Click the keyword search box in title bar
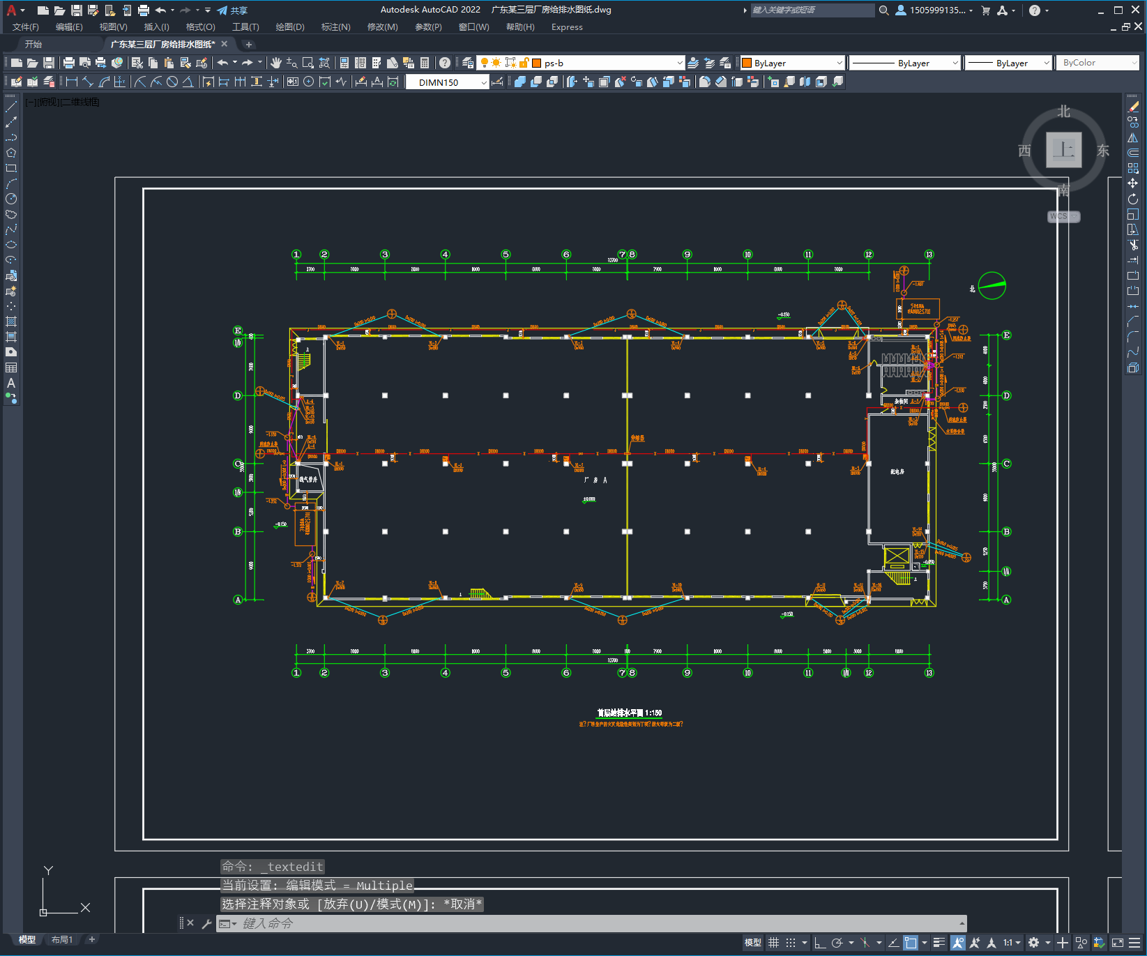 pyautogui.click(x=812, y=10)
